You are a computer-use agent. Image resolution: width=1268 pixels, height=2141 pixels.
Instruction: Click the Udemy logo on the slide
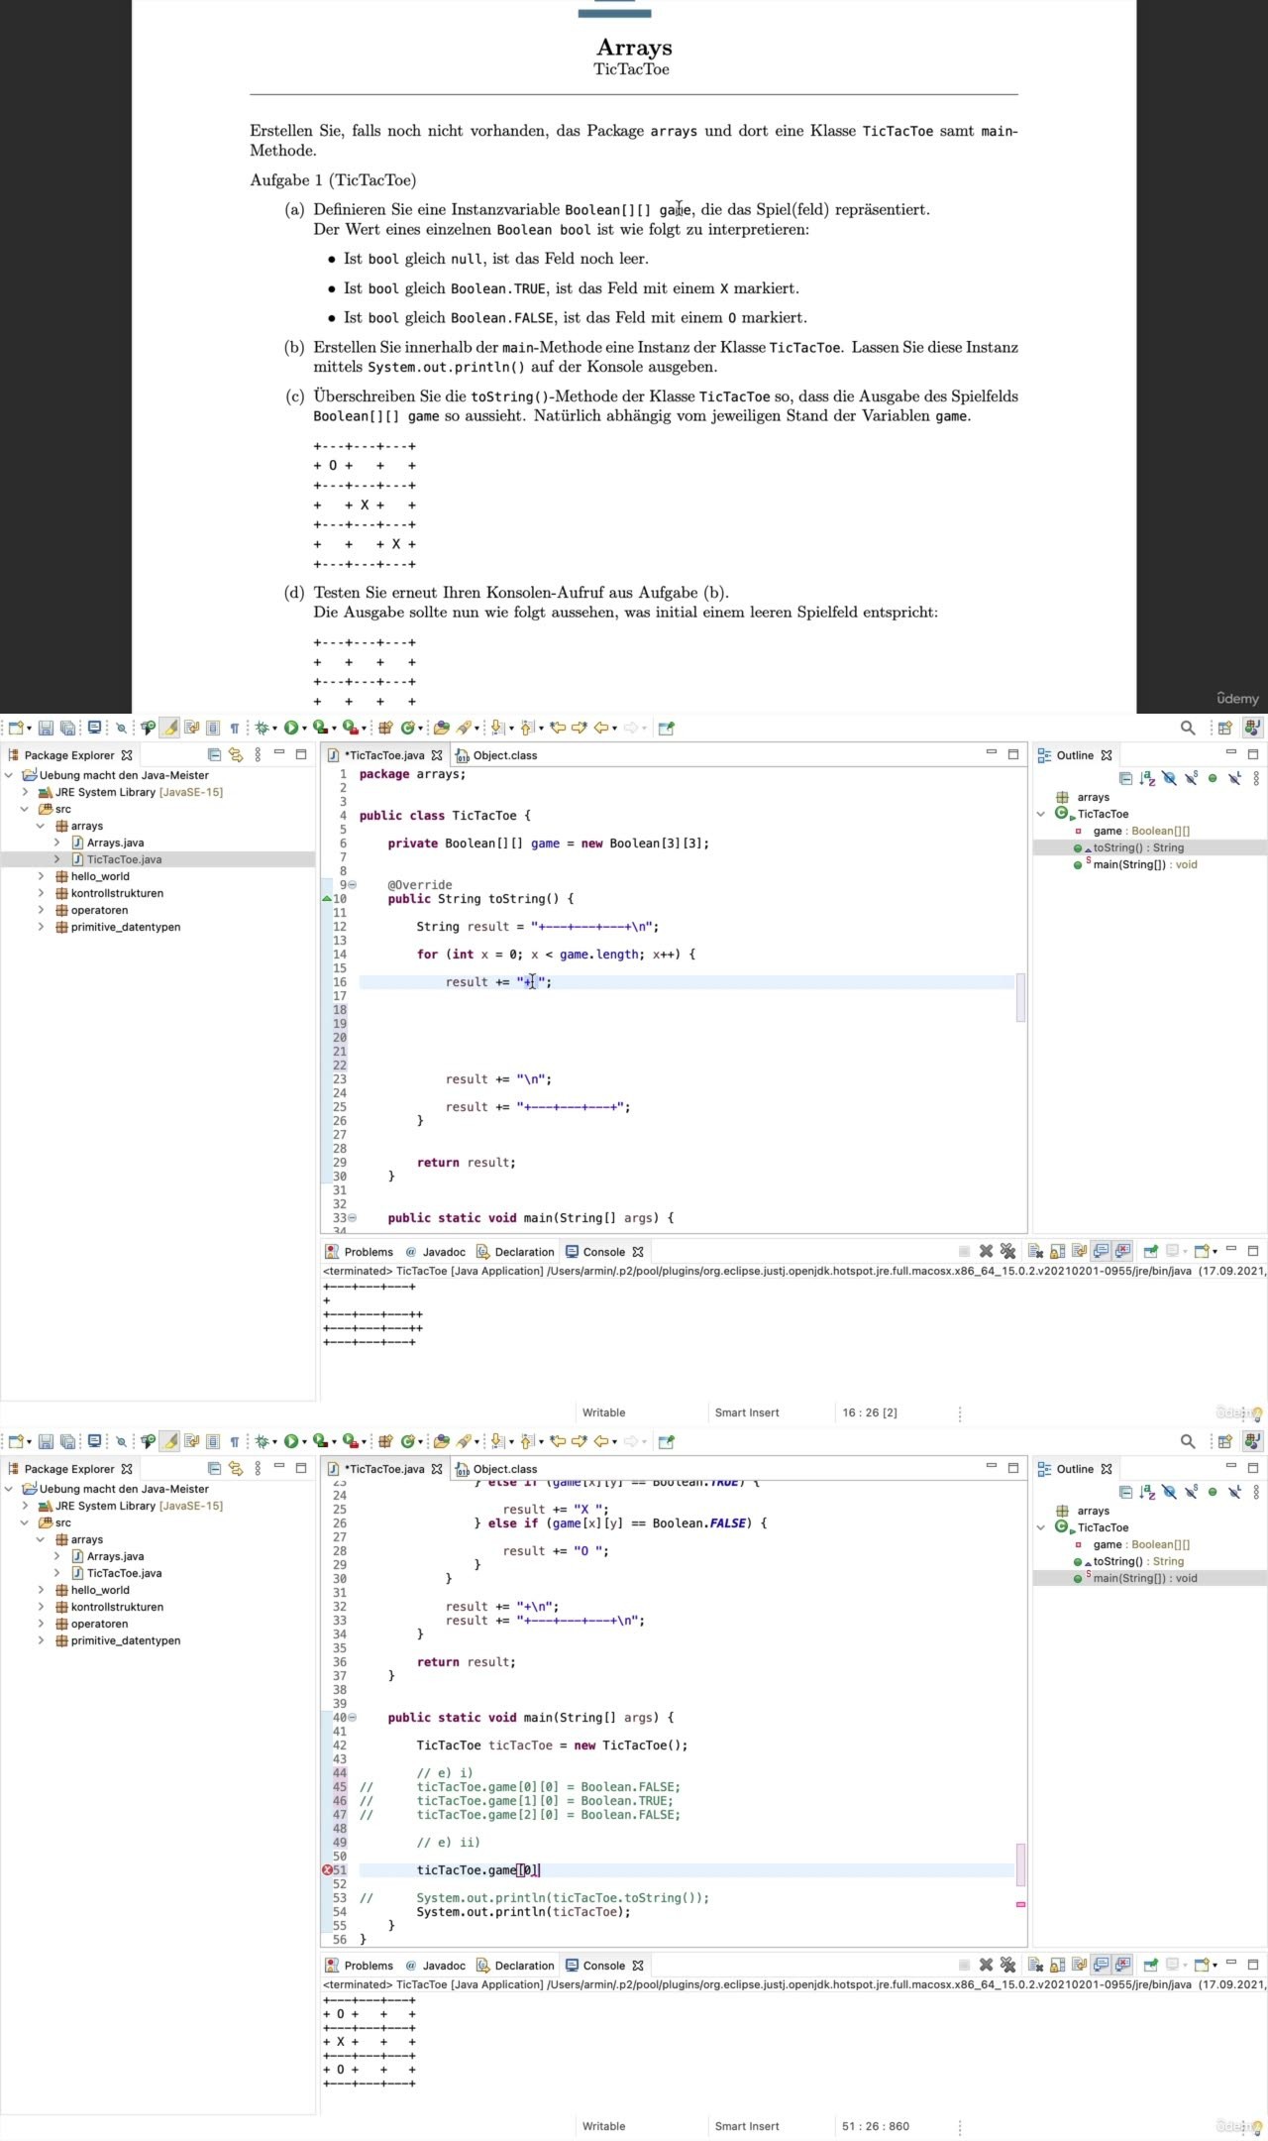click(x=1236, y=699)
